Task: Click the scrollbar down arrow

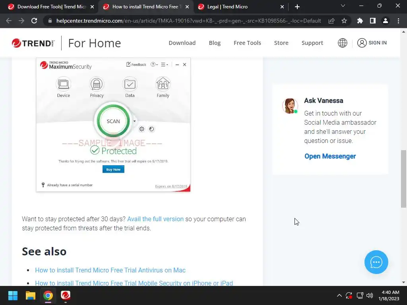Action: click(403, 282)
